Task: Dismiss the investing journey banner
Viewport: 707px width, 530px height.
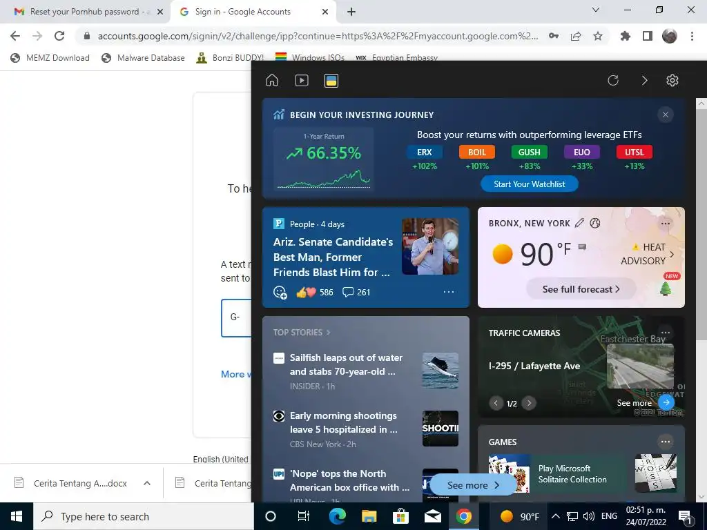Action: (x=666, y=115)
